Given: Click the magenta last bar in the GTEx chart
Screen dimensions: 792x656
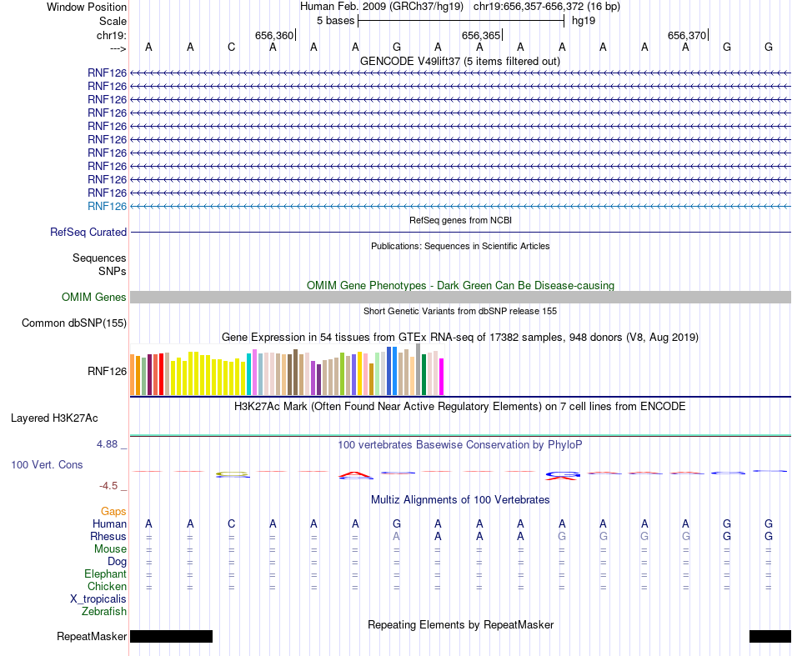Looking at the screenshot, I should [x=441, y=377].
